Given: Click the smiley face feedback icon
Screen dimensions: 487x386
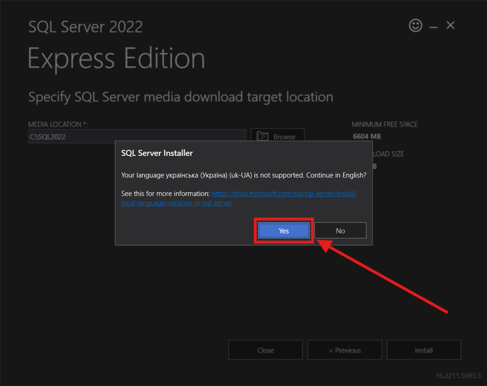Looking at the screenshot, I should [x=415, y=25].
